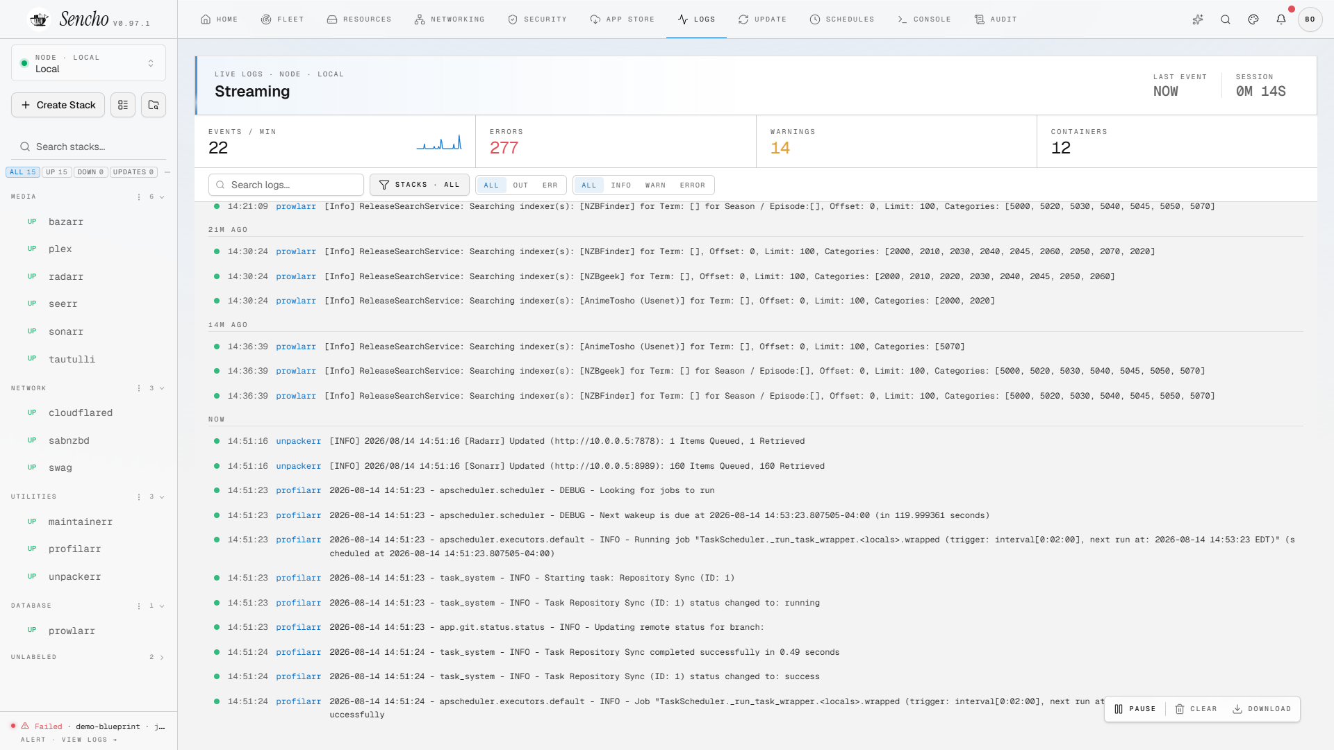Collapse the Utilities stack group
Screen dimensions: 1334x750
[162, 497]
